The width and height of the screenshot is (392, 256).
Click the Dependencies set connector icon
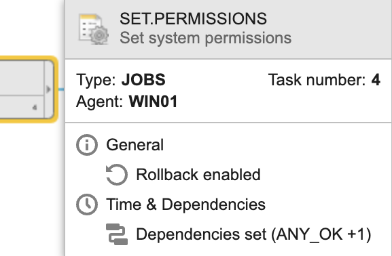[x=117, y=234]
